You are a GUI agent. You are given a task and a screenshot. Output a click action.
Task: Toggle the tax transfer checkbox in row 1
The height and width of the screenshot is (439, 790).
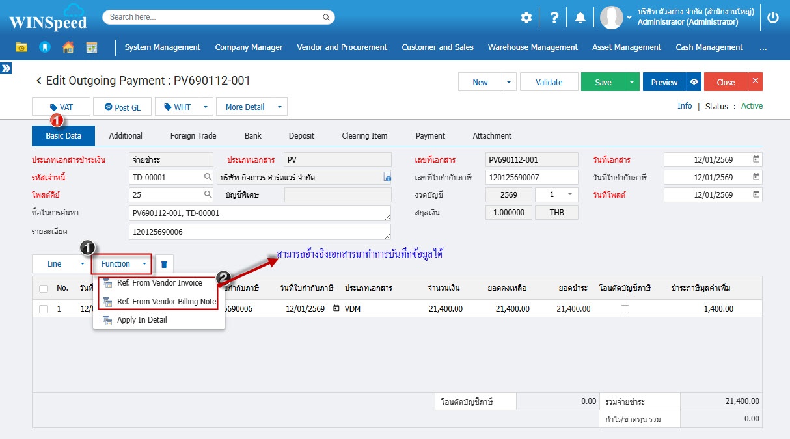click(x=625, y=310)
